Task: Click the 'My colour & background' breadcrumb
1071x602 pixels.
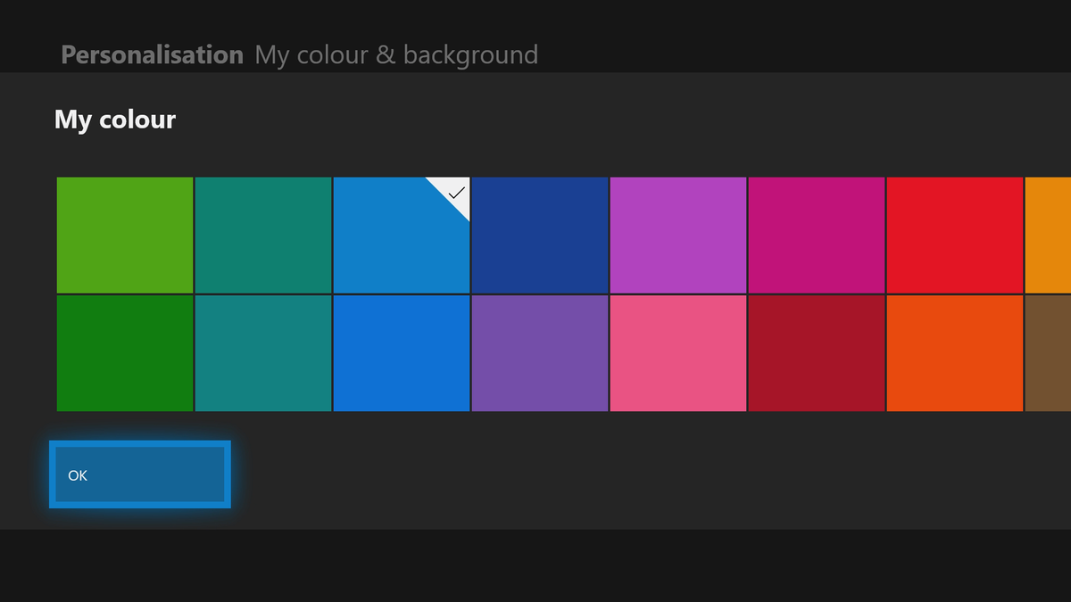Action: (396, 54)
